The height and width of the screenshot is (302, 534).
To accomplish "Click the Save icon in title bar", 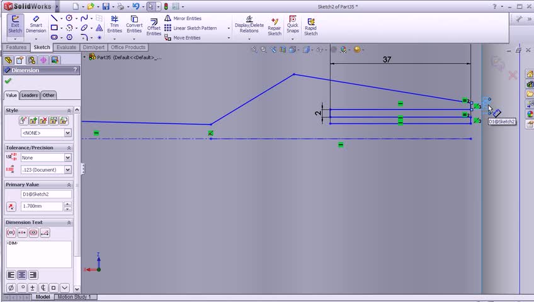I will pos(106,6).
